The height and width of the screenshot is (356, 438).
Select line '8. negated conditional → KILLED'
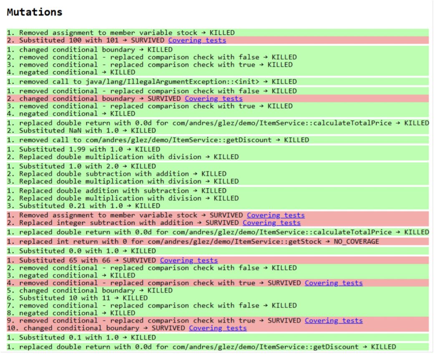point(218,313)
